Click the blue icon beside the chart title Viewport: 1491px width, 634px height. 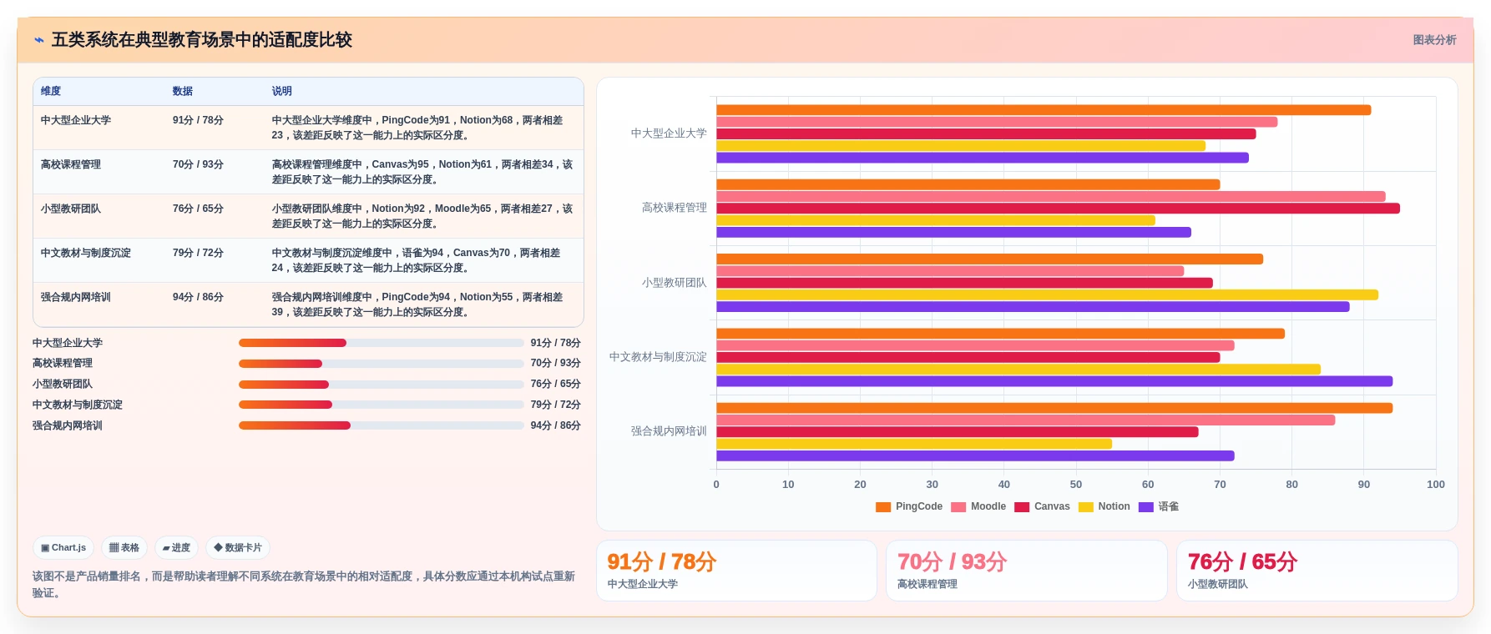39,40
